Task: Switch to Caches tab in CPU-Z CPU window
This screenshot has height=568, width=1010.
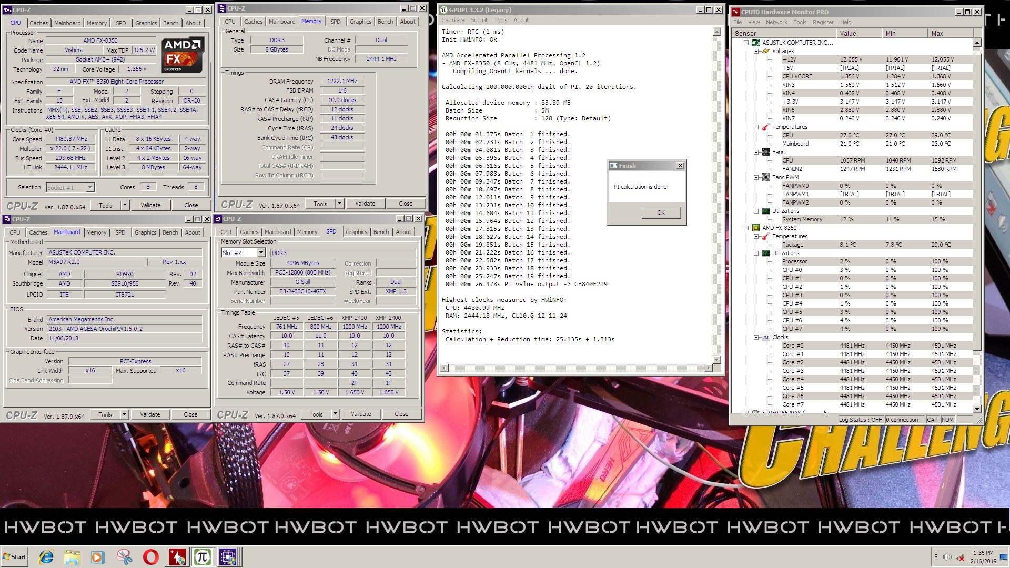Action: coord(38,23)
